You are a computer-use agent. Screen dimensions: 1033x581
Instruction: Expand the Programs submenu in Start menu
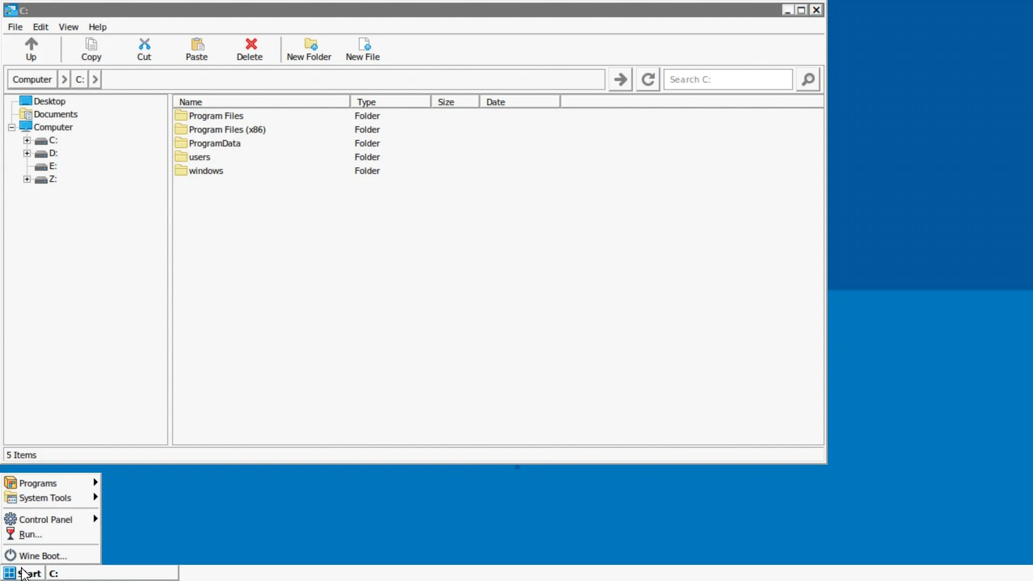tap(36, 482)
